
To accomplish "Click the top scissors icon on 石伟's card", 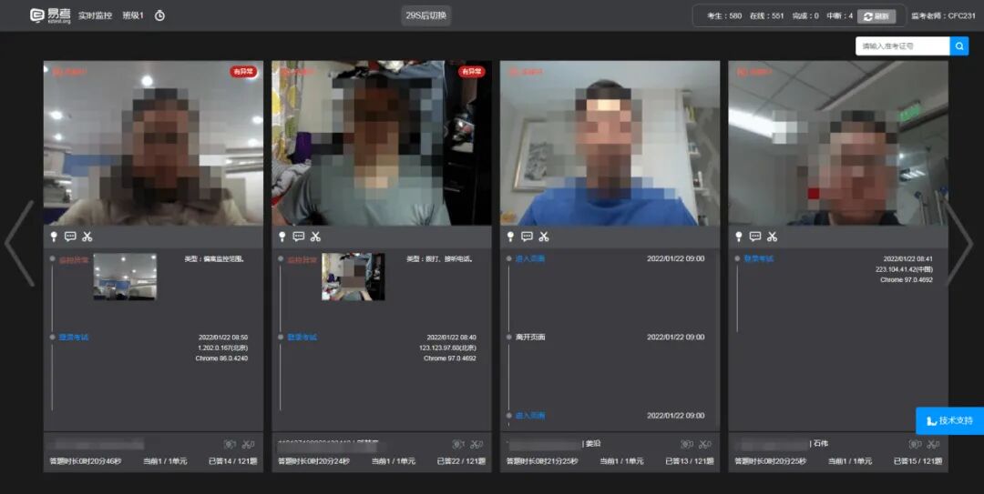I will coord(773,237).
